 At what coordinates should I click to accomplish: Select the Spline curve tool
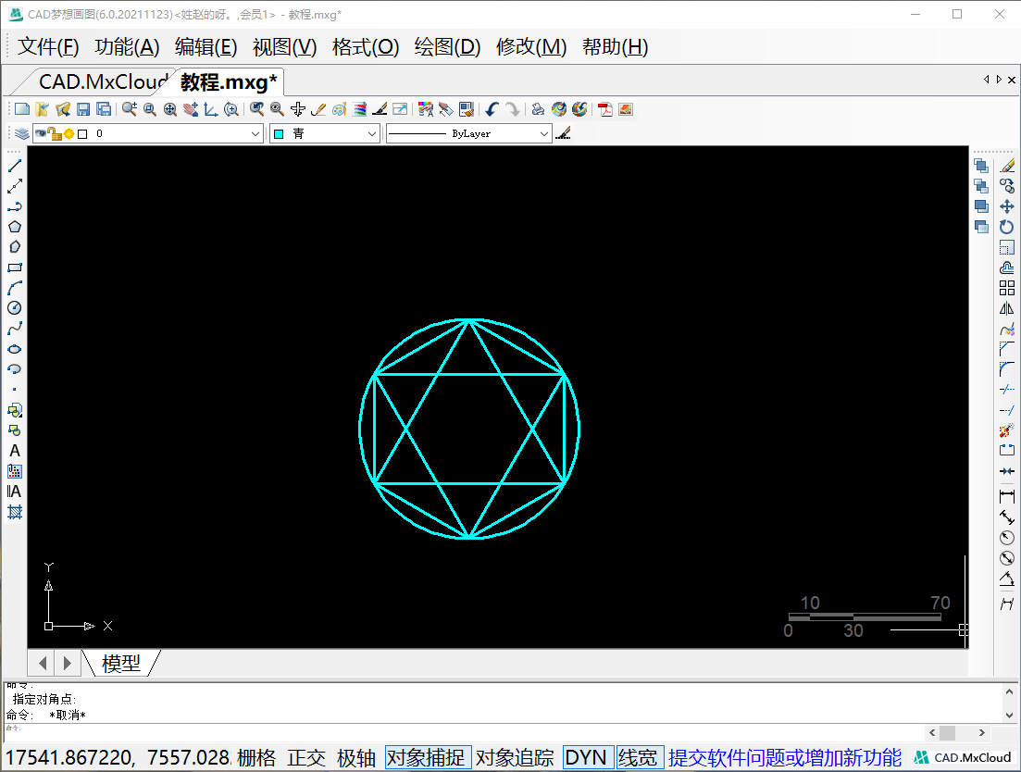[14, 328]
